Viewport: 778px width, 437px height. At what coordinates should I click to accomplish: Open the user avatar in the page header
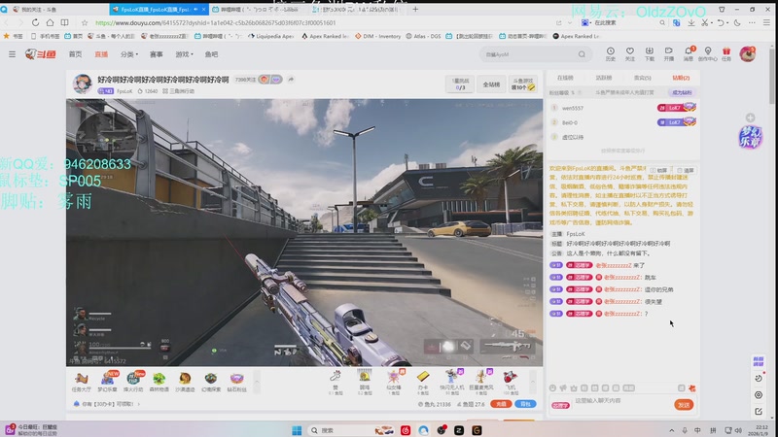click(x=747, y=54)
